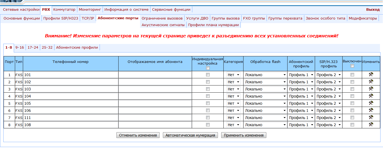Enable individual settings for port 1
This screenshot has width=383, height=152.
coord(208,75)
